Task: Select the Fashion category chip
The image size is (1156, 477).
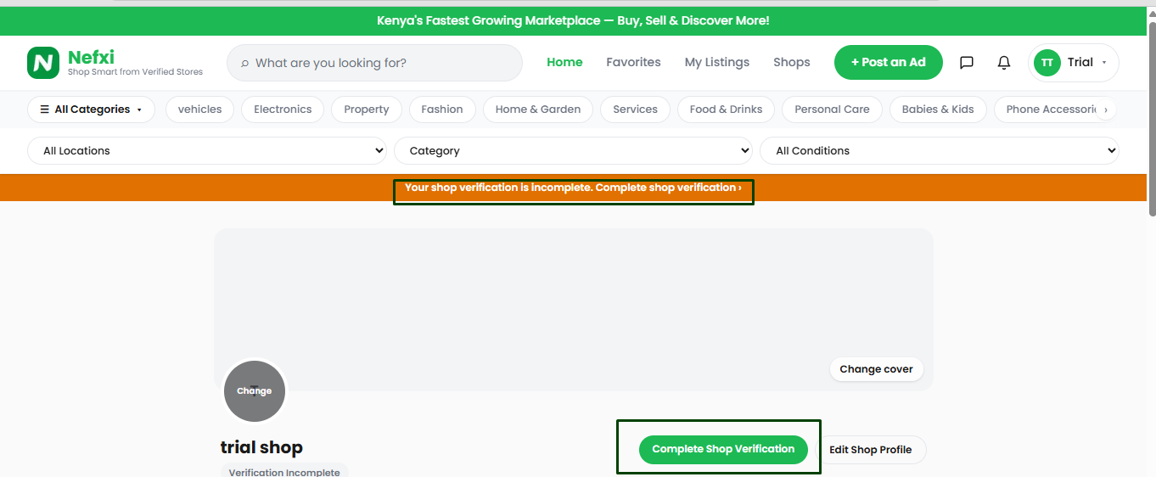Action: (x=442, y=109)
